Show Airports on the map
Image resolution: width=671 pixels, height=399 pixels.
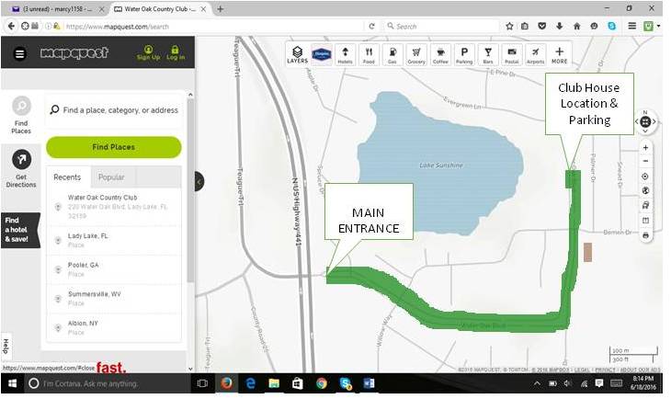[x=535, y=55]
